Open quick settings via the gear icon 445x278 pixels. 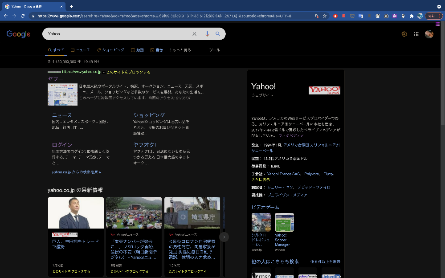(x=404, y=34)
